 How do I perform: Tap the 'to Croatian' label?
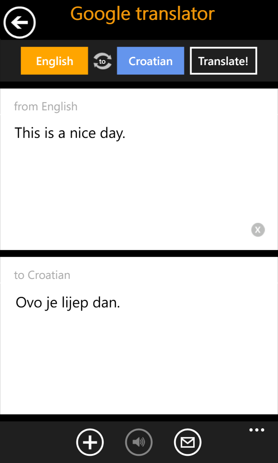(42, 275)
